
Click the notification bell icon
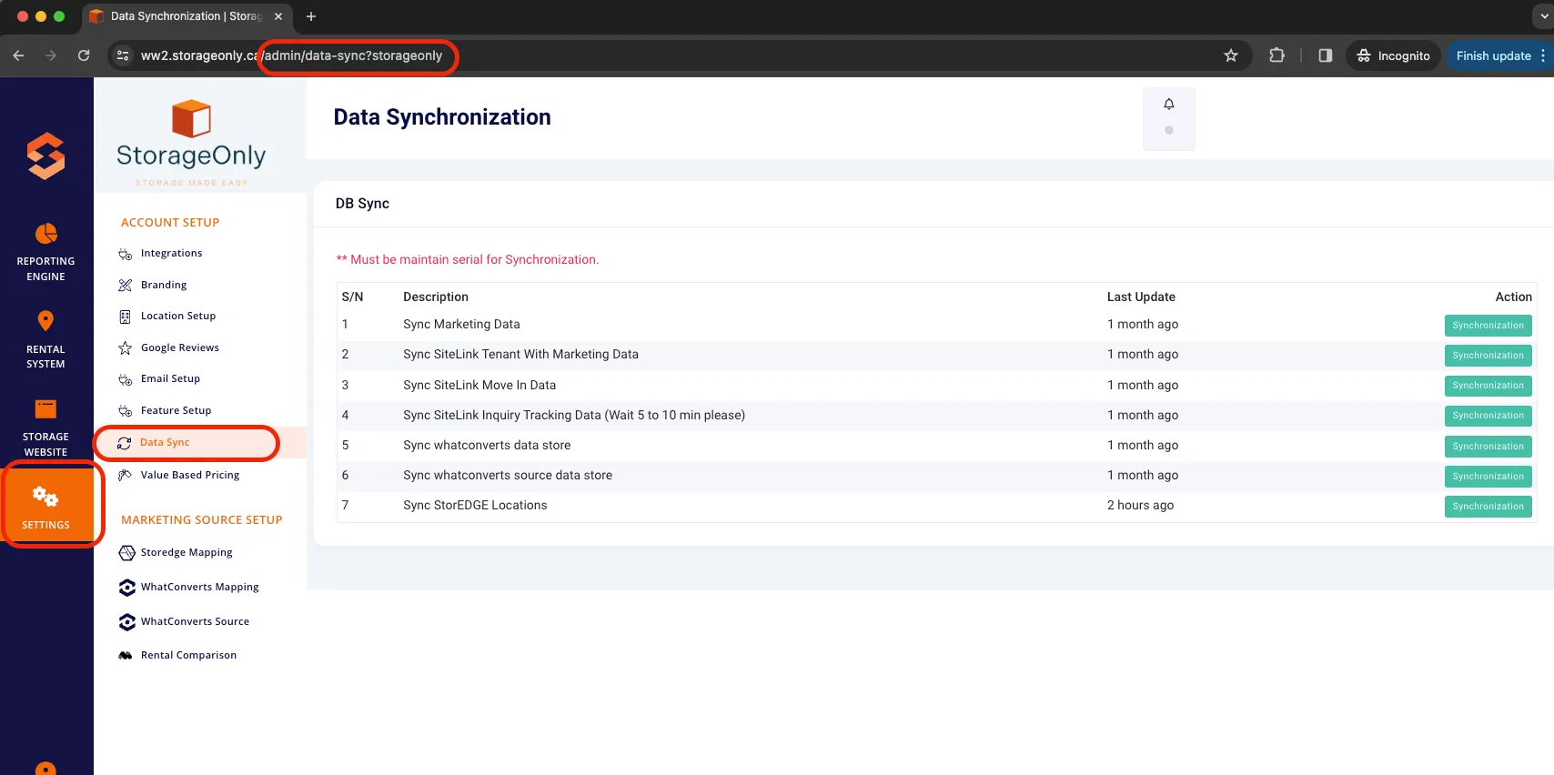(x=1169, y=104)
